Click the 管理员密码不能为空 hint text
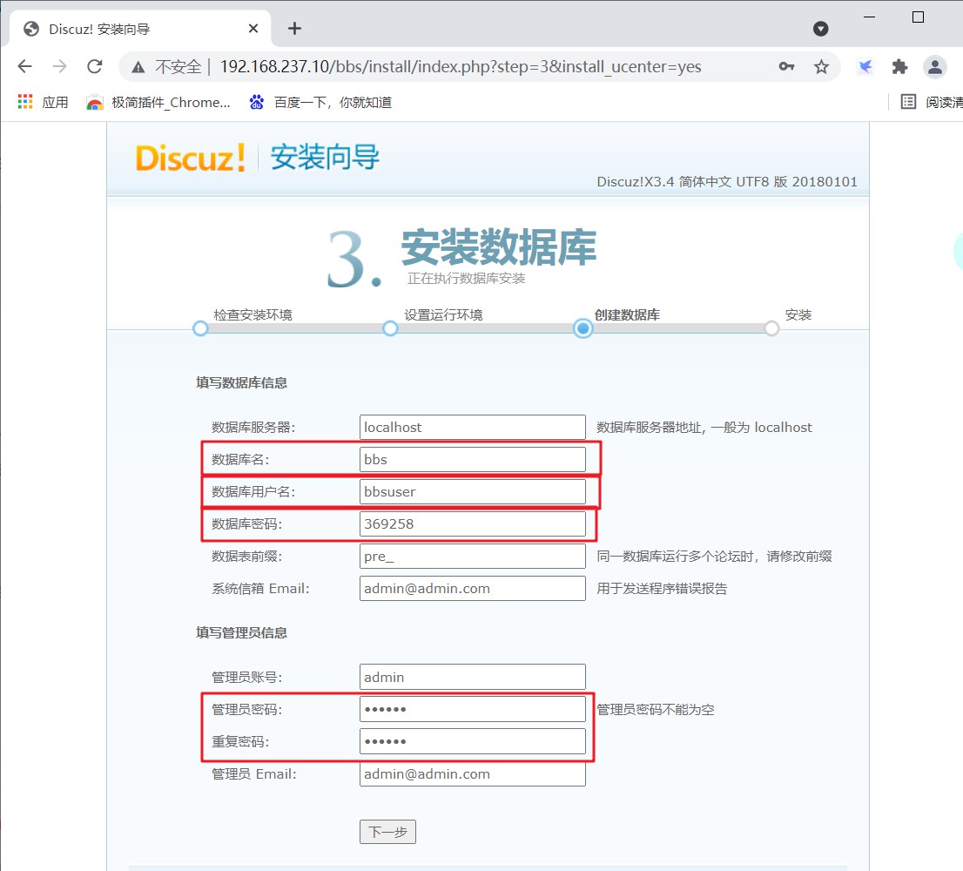 coord(656,710)
